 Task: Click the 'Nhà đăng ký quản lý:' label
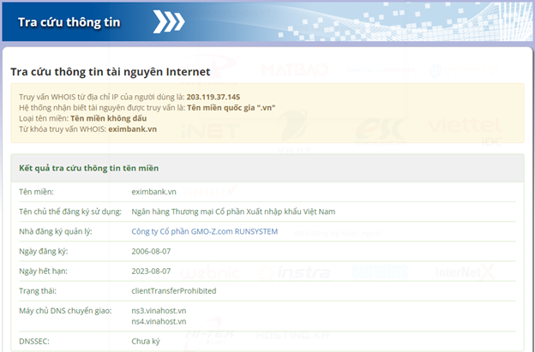(x=56, y=232)
